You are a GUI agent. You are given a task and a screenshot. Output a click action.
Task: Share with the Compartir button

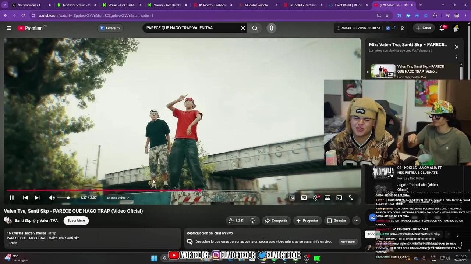tap(276, 220)
